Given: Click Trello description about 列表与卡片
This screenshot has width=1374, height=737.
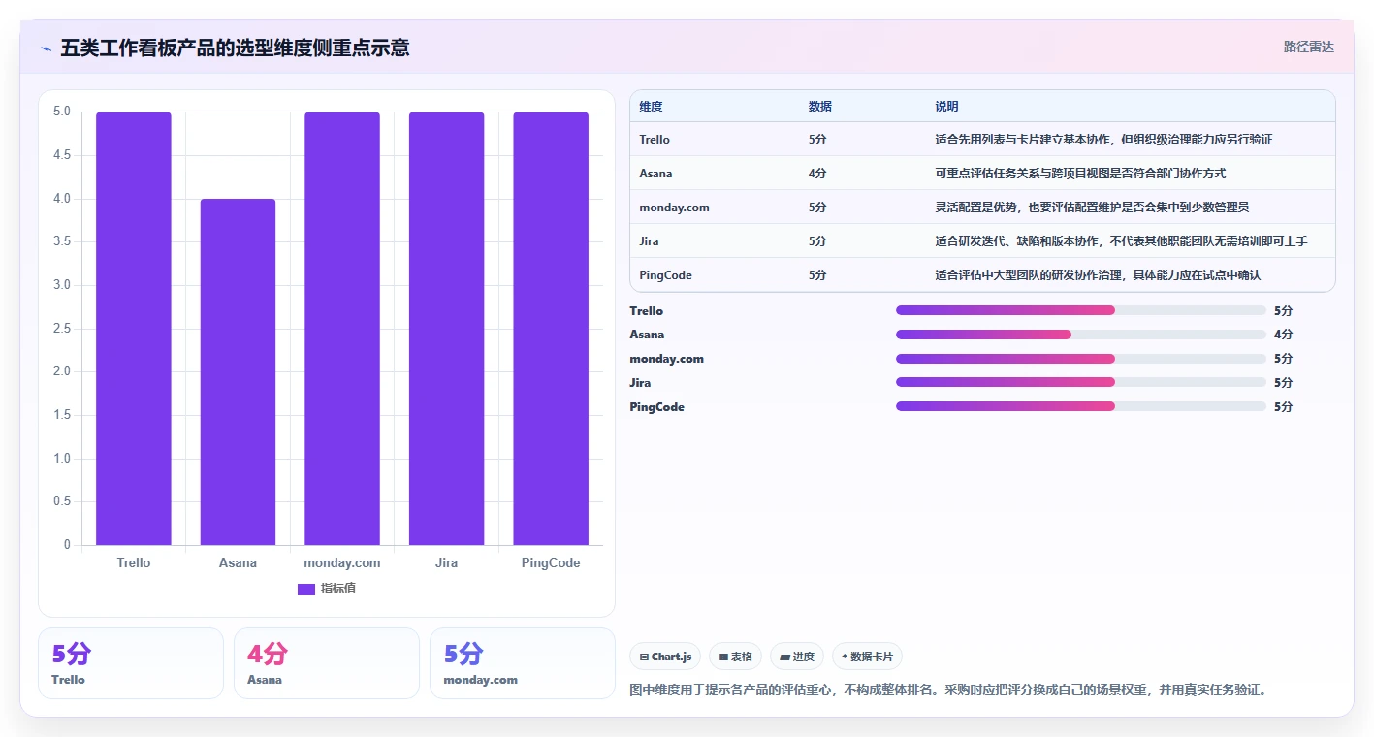Looking at the screenshot, I should click(x=1103, y=140).
